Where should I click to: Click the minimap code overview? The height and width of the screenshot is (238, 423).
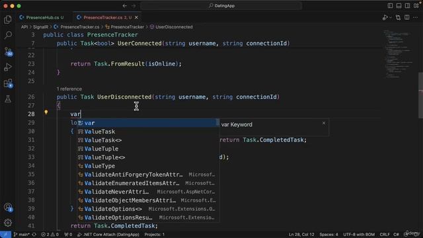coord(399,54)
